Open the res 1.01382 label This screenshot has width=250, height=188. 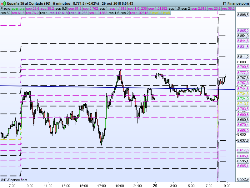[98, 13]
